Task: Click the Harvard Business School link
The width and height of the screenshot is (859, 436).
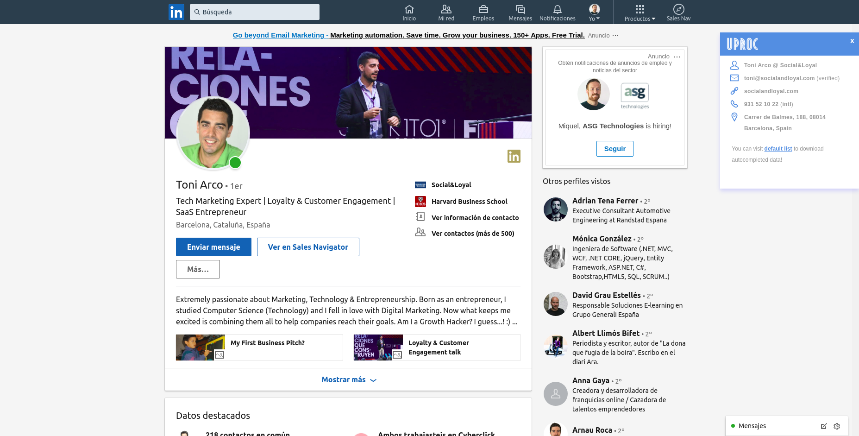Action: tap(470, 202)
